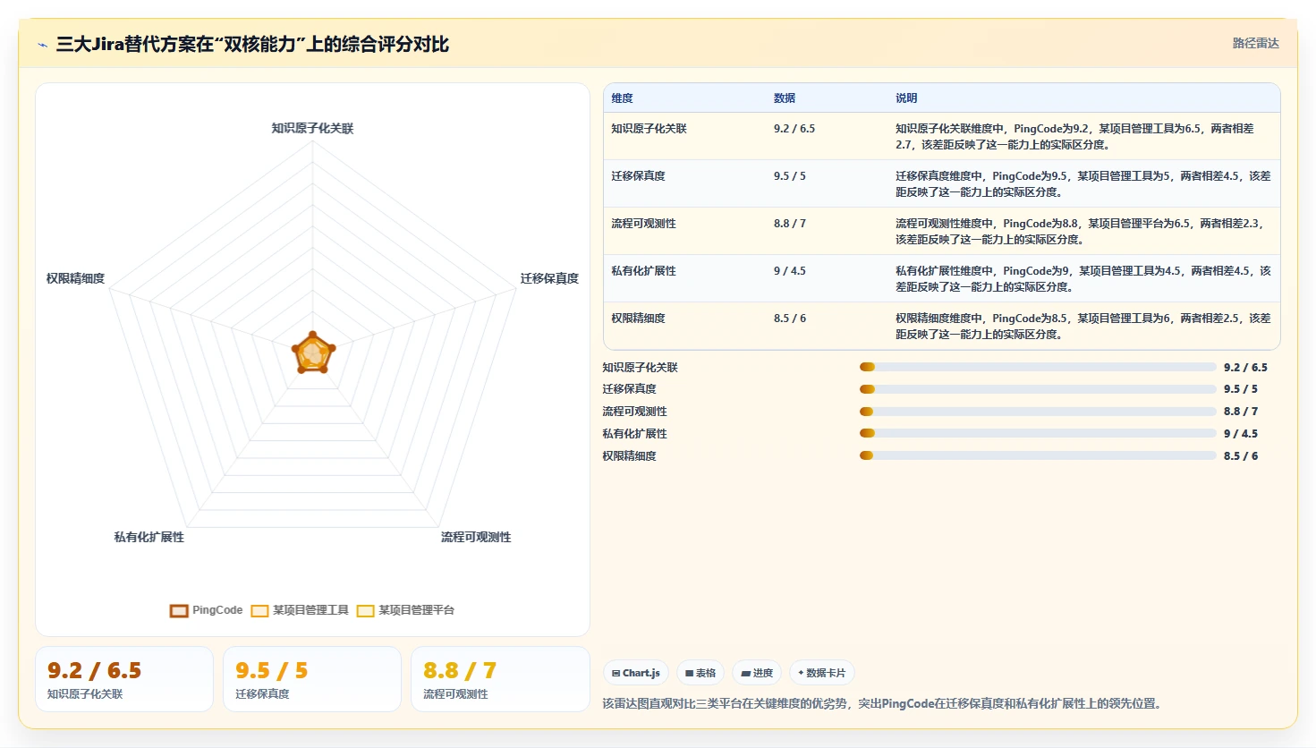Viewport: 1316px width, 748px height.
Task: Click the 流程可观测性 progress bar
Action: pyautogui.click(x=1038, y=412)
